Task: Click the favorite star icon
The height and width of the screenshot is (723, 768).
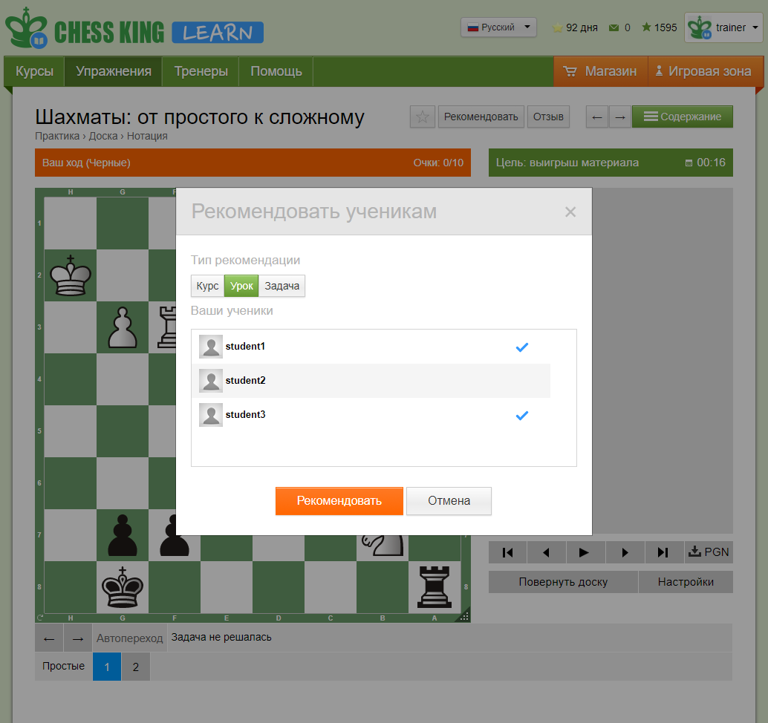Action: [423, 117]
